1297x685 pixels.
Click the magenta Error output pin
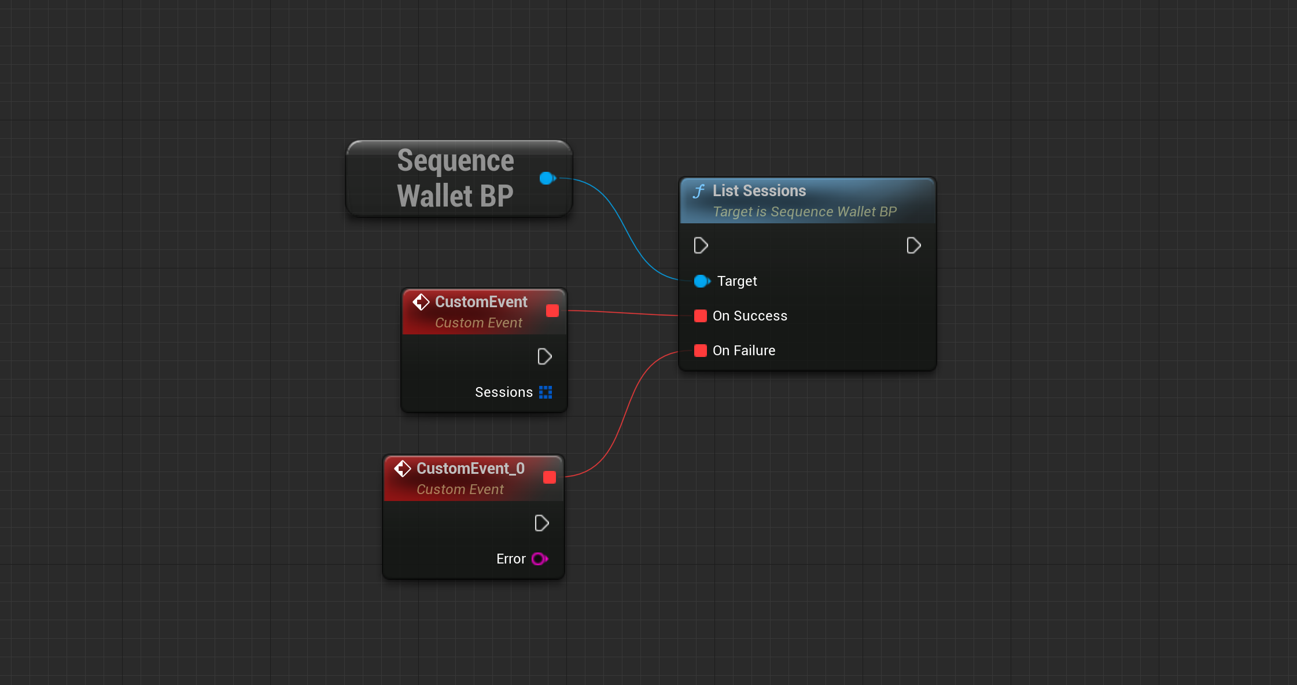click(x=539, y=559)
